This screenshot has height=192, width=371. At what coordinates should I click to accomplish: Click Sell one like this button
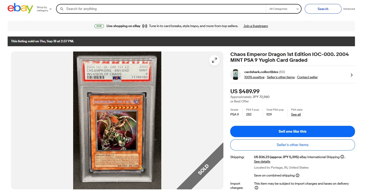[292, 131]
